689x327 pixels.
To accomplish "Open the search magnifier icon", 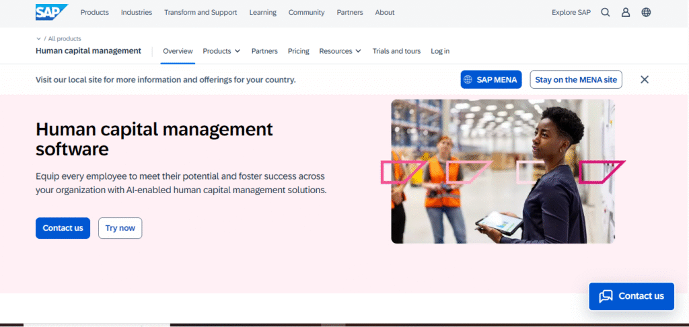I will tap(605, 12).
